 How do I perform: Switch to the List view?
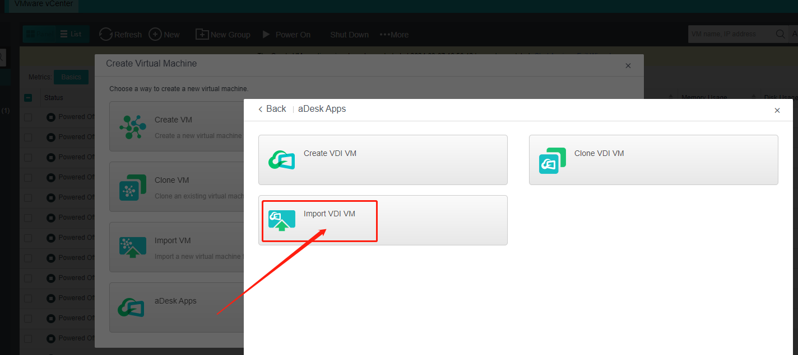point(71,34)
